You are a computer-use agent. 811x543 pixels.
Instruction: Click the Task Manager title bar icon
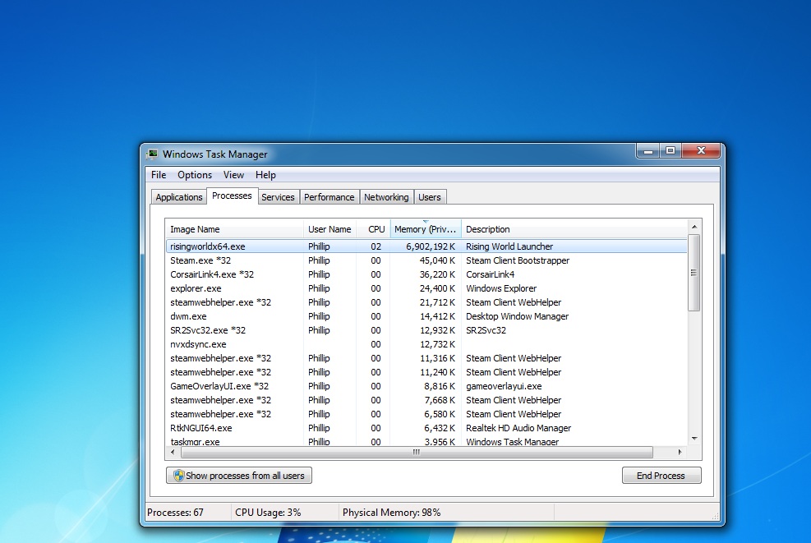click(x=152, y=154)
